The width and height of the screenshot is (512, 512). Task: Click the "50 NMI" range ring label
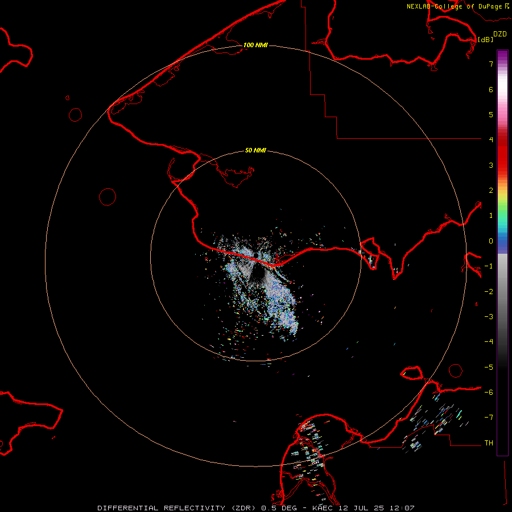click(255, 150)
